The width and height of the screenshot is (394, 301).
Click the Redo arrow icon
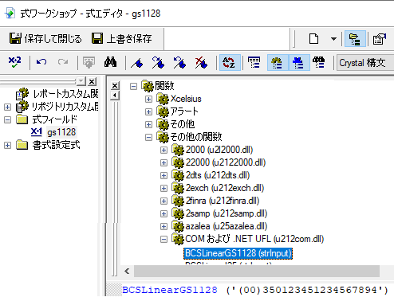(x=63, y=62)
